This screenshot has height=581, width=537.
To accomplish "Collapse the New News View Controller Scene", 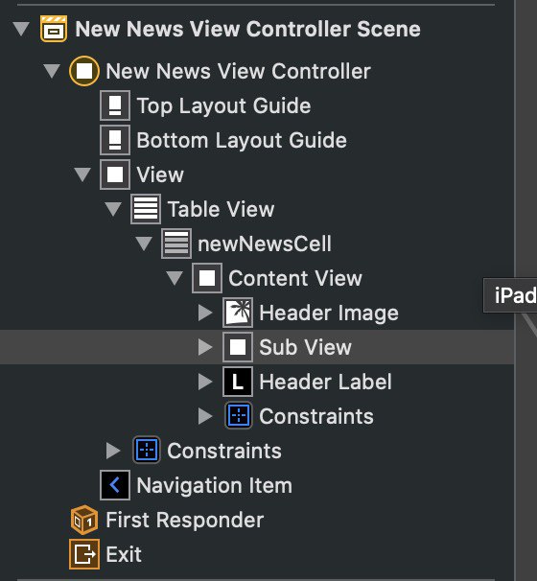I will coord(21,29).
